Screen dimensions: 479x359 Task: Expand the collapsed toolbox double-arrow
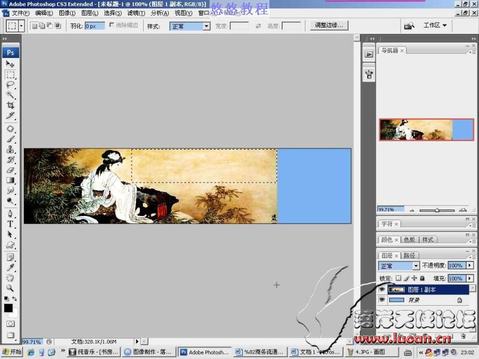click(4, 39)
